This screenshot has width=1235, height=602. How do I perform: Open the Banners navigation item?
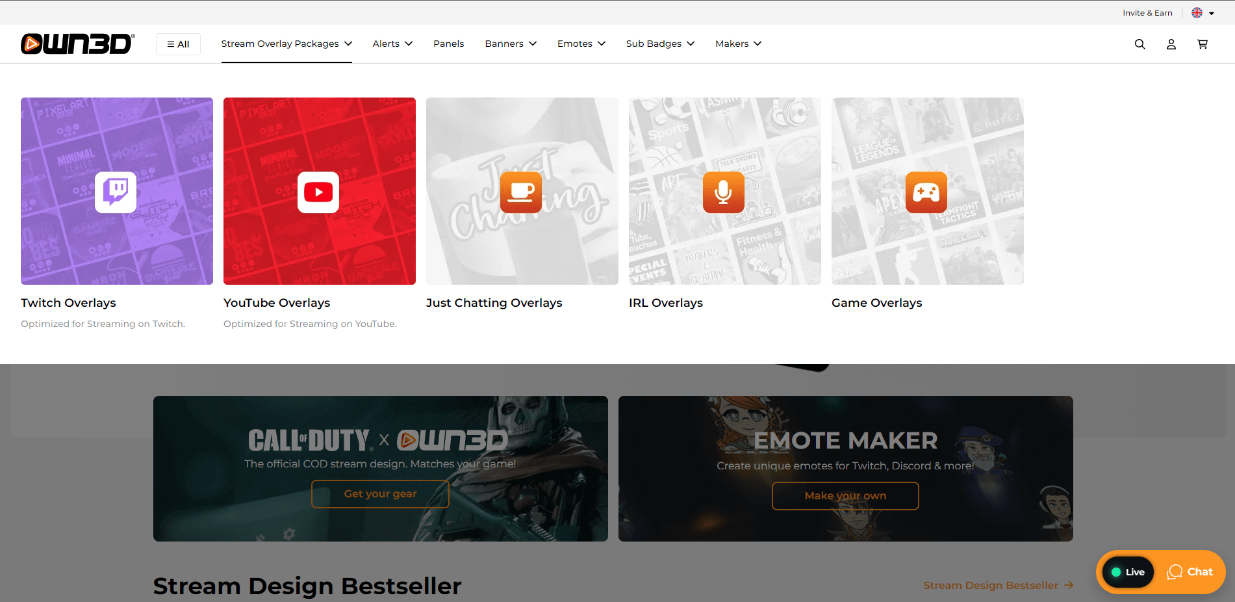click(510, 44)
